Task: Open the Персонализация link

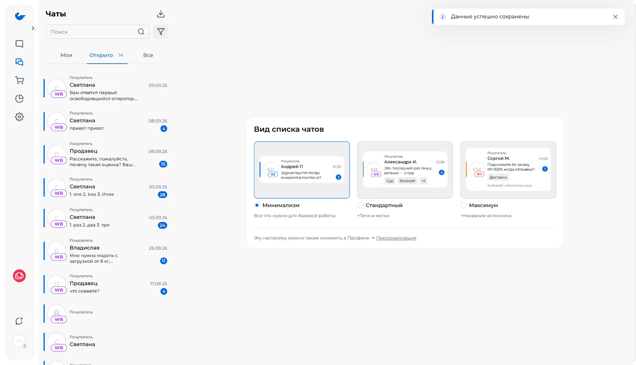Action: coord(396,238)
